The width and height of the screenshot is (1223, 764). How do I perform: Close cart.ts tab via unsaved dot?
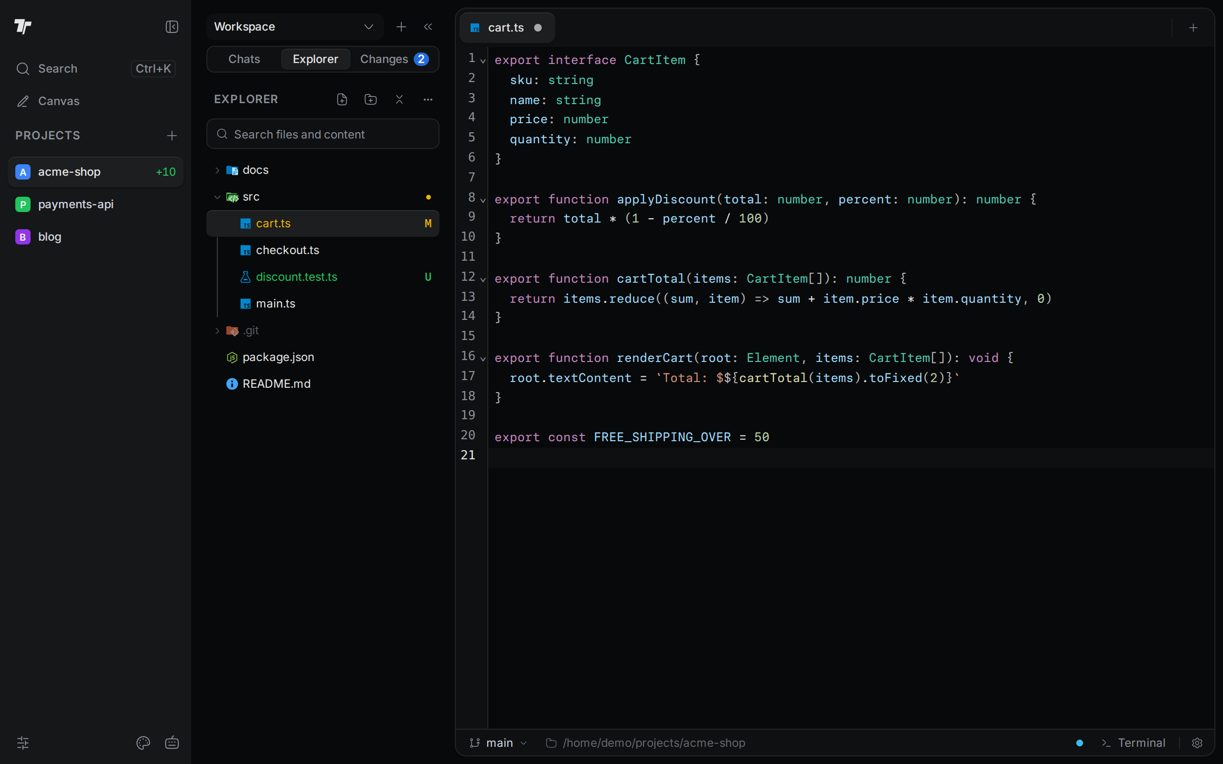[538, 28]
